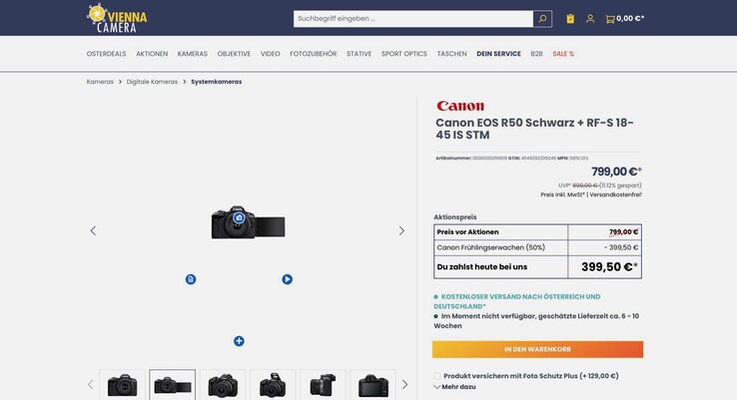The width and height of the screenshot is (737, 400).
Task: Click the Preis vor Aktionen row
Action: (537, 232)
